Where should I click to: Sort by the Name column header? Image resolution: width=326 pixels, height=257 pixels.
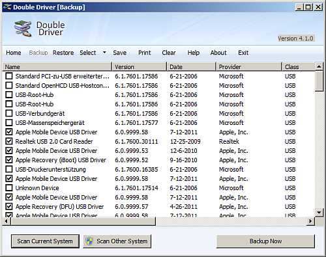click(x=57, y=67)
